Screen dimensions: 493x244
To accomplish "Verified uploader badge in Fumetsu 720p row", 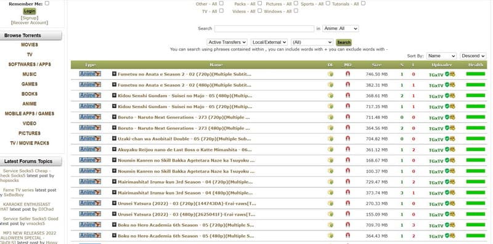I will 447,74.
